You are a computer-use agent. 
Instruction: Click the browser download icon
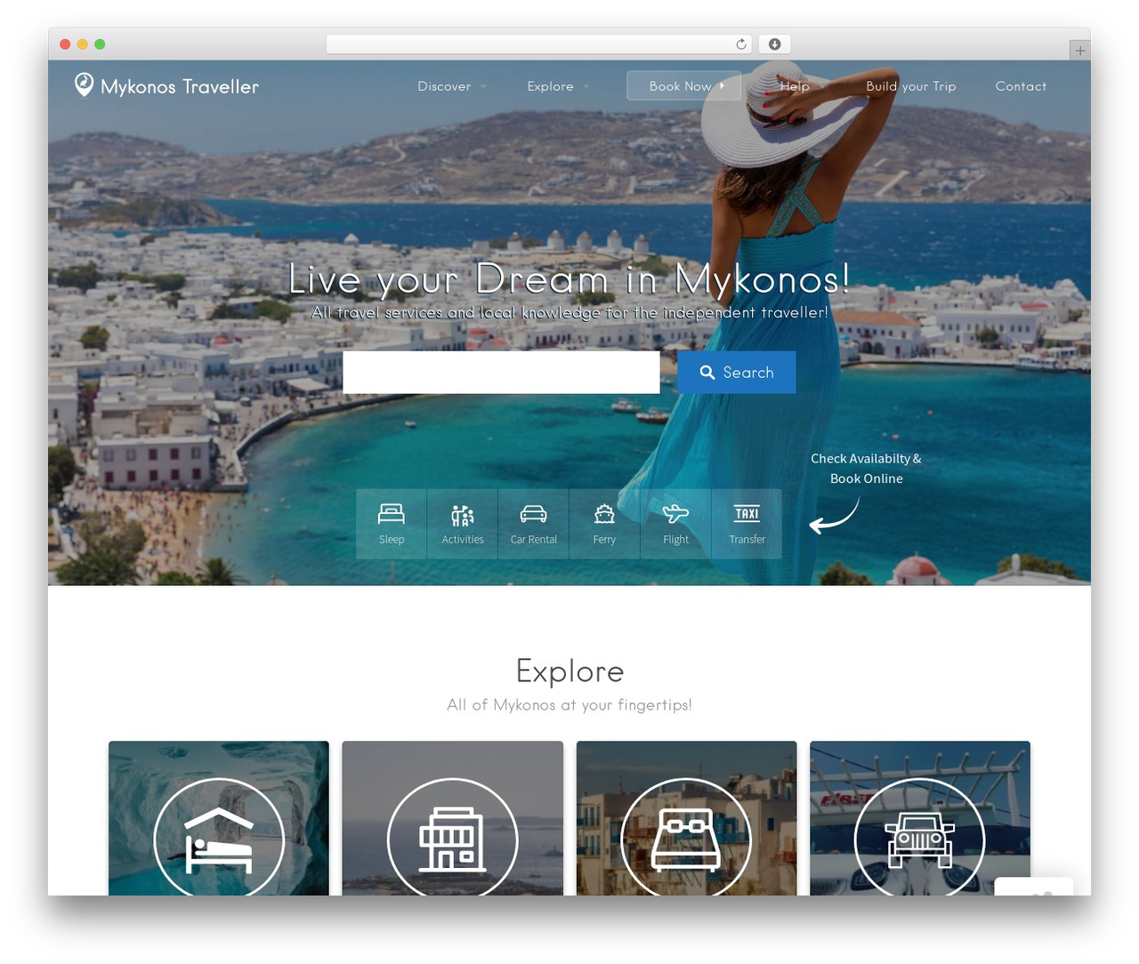774,44
